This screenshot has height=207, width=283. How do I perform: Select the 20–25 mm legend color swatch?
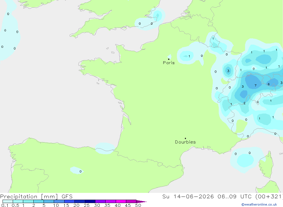(x=80, y=201)
